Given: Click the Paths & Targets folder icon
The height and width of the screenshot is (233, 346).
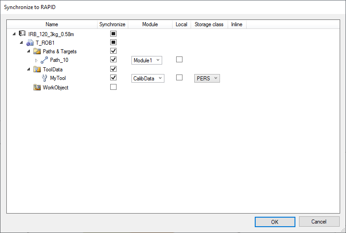Looking at the screenshot, I should point(37,51).
